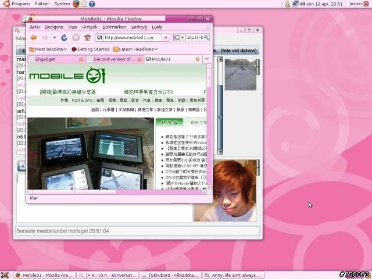Close the Mobile01 tab
Screen dimensions: 372x279
(x=198, y=59)
